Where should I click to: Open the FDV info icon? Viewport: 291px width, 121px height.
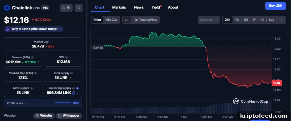tap(66, 57)
